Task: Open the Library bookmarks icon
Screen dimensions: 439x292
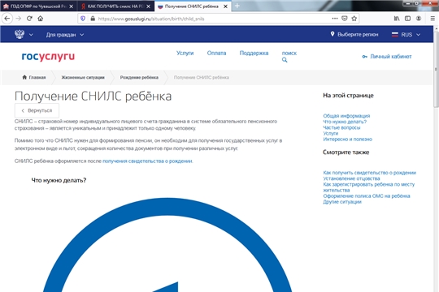Action: [397, 19]
